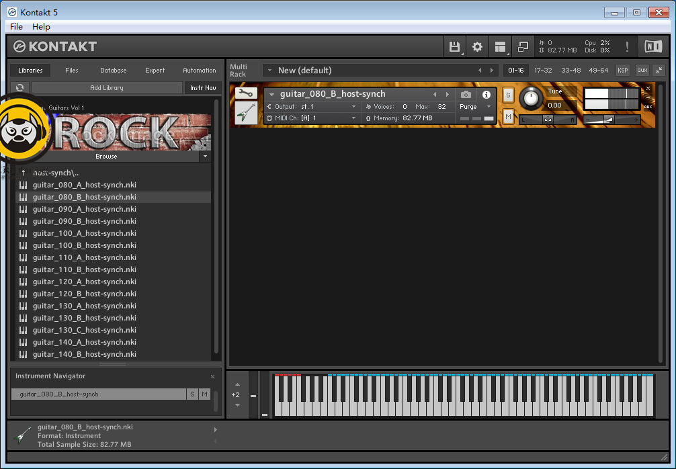Open the workspace layout icon
The width and height of the screenshot is (676, 469).
point(500,46)
